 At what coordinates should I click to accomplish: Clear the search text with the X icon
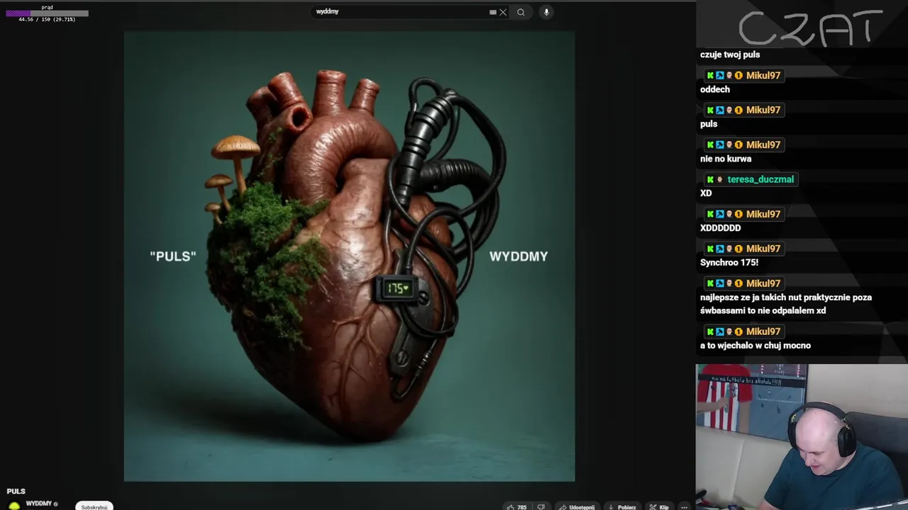coord(503,12)
